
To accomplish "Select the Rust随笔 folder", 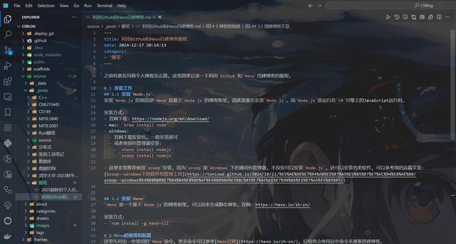I will (49, 133).
